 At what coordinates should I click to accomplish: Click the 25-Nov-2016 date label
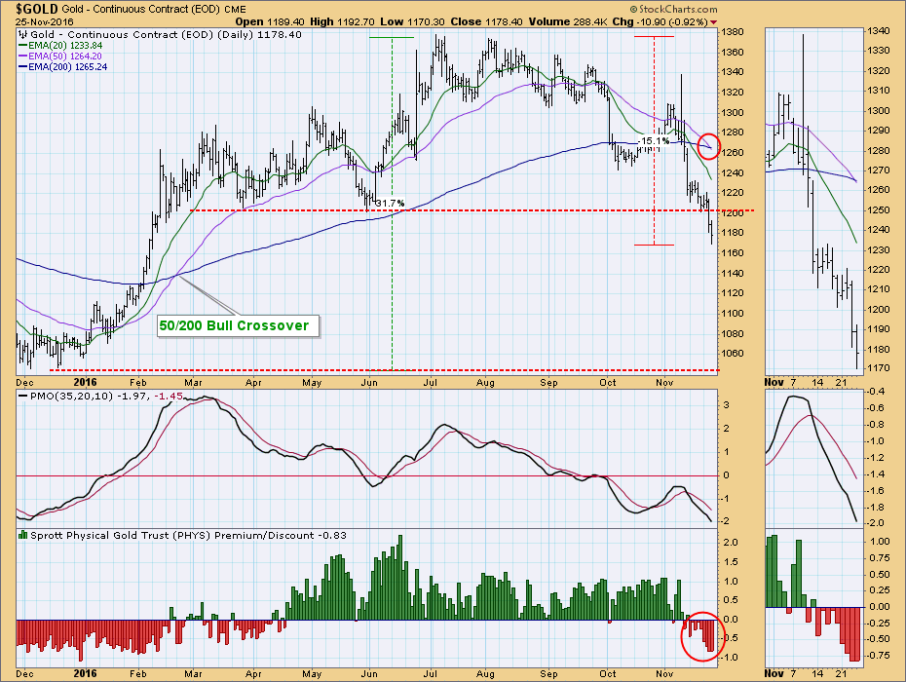[x=45, y=21]
